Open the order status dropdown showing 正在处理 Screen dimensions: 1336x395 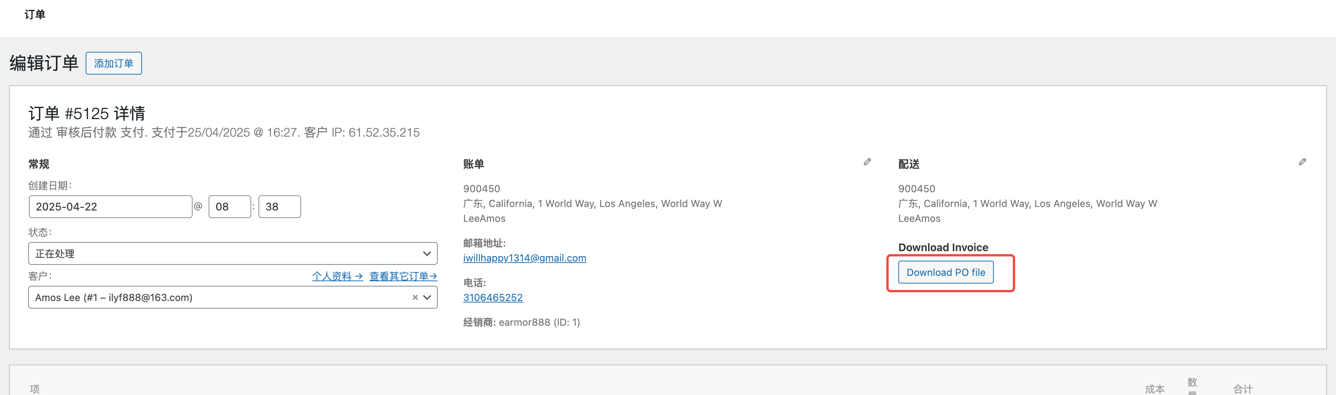tap(232, 253)
